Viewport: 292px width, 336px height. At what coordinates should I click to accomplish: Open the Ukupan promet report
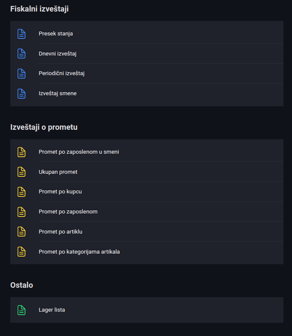(147, 172)
